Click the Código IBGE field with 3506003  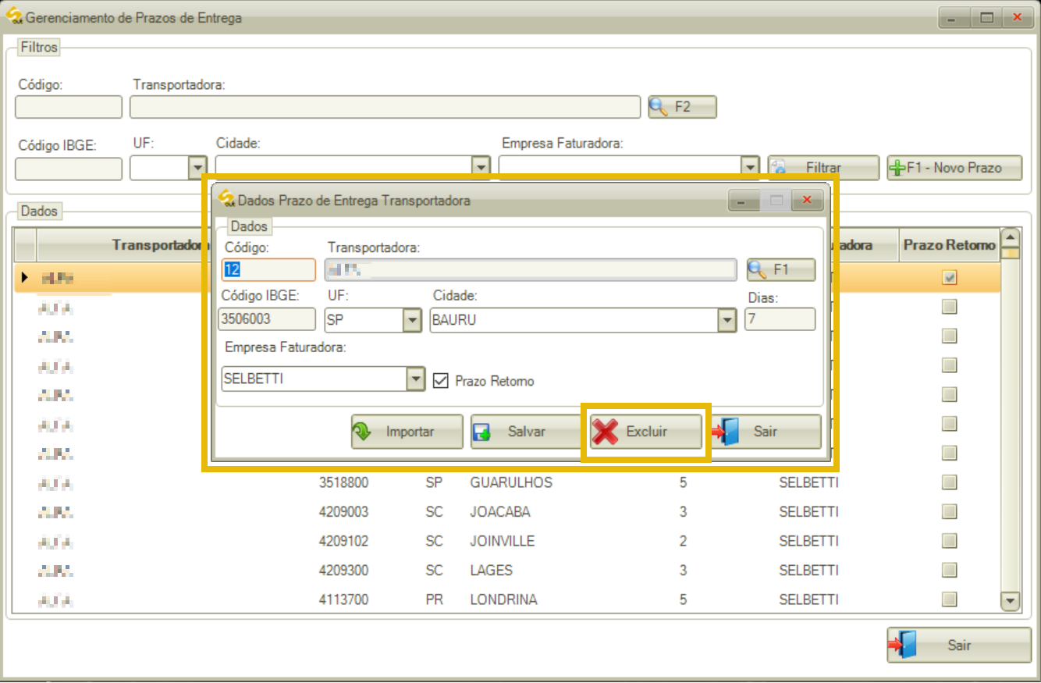tap(268, 319)
